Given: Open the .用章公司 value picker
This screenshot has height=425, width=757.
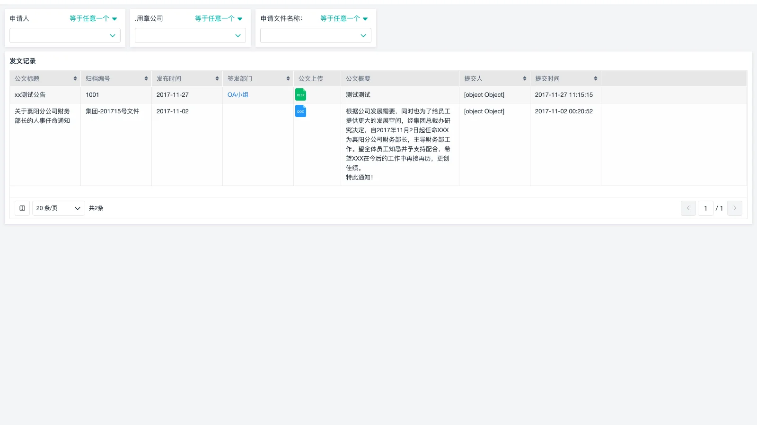Looking at the screenshot, I should tap(190, 35).
